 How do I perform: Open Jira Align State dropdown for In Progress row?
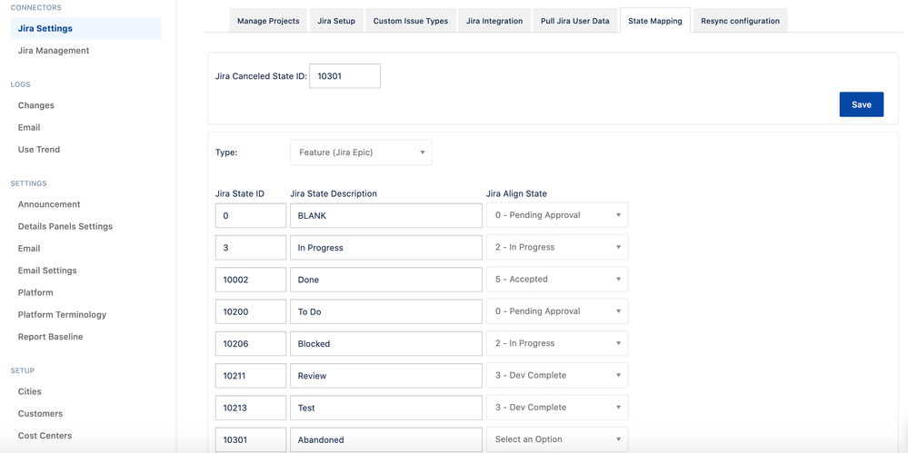558,247
